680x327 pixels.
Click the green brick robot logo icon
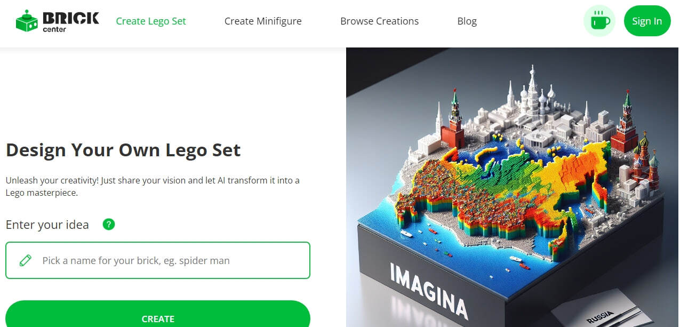27,21
